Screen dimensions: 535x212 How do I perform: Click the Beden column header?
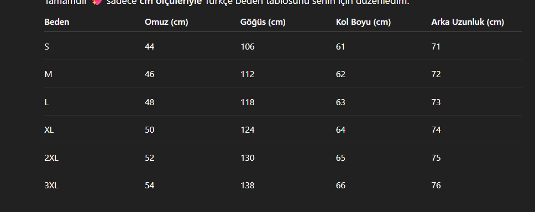pyautogui.click(x=56, y=22)
